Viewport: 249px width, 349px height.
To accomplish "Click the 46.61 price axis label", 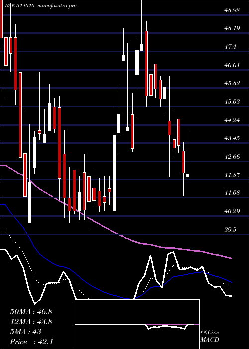I will pyautogui.click(x=232, y=65).
